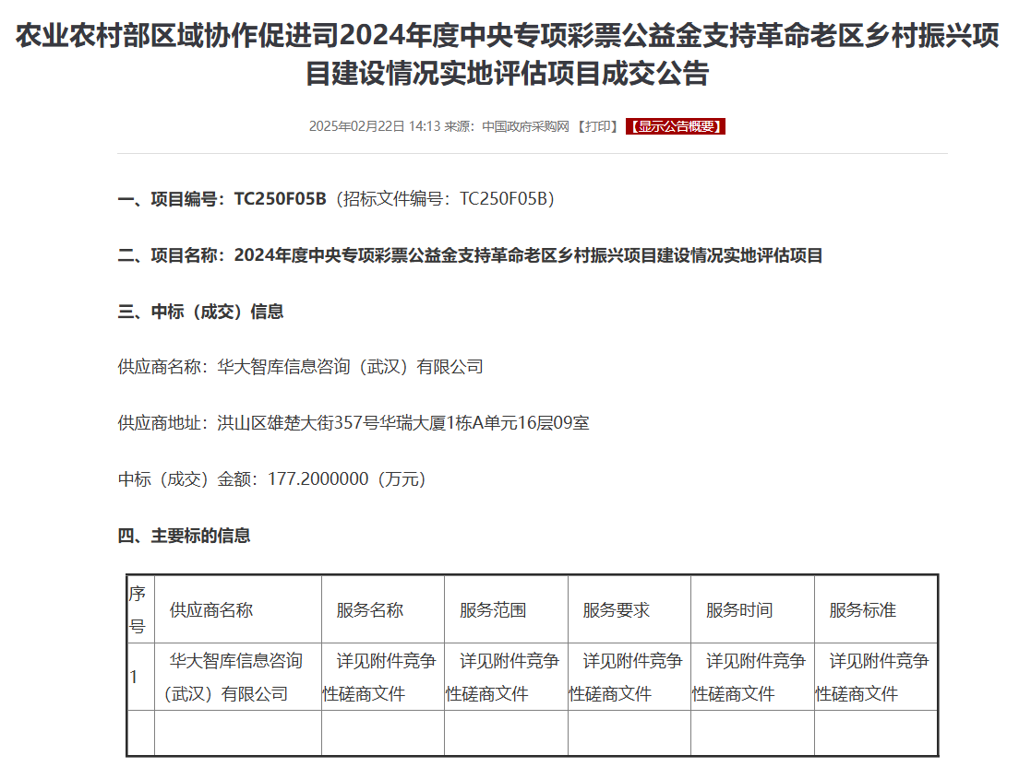The width and height of the screenshot is (1019, 767).
Task: Click the red 【显示公告概要】 button
Action: [x=676, y=126]
